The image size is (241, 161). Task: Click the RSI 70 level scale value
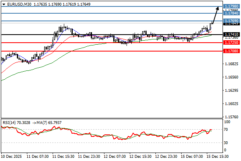click(227, 130)
